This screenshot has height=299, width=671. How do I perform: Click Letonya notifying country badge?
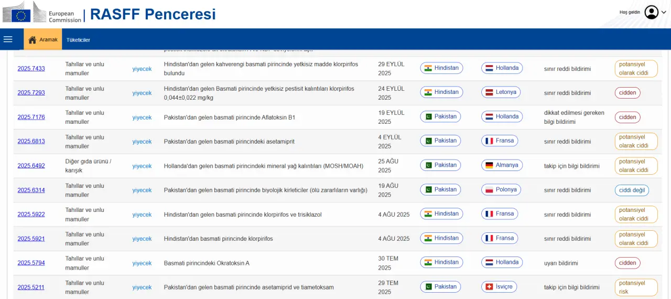(501, 92)
